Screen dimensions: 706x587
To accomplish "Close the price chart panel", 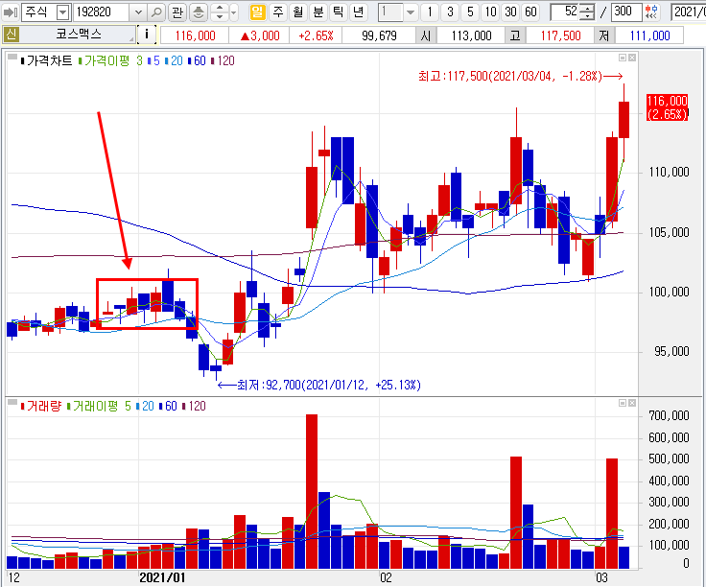I will tap(632, 58).
